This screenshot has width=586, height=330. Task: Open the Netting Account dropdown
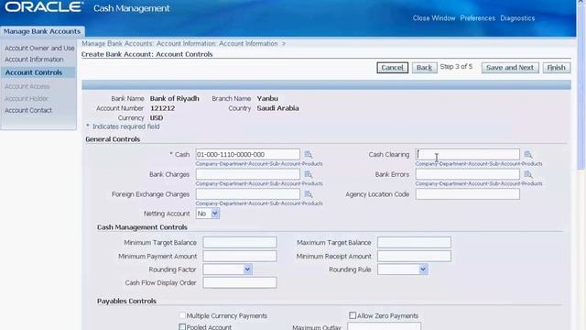(208, 214)
